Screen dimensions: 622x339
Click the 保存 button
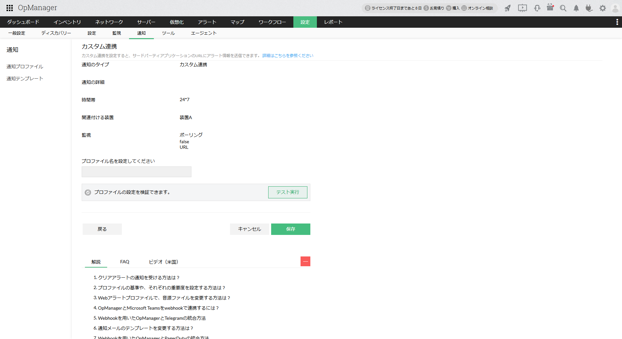click(291, 229)
